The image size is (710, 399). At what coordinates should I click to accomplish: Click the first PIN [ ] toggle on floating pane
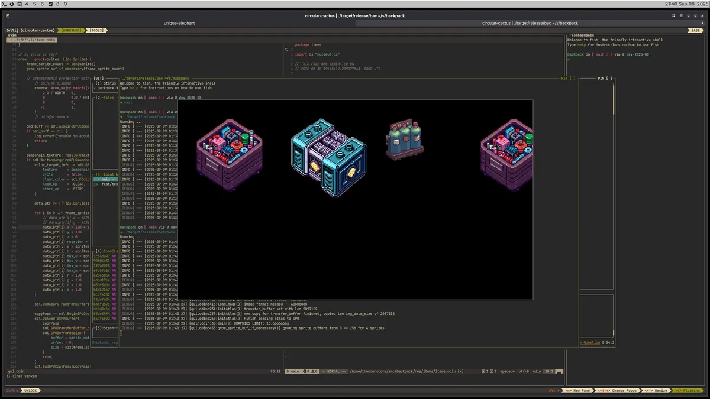point(568,78)
